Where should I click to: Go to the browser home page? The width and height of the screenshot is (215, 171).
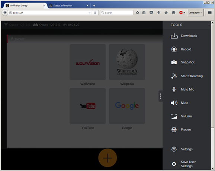(x=166, y=13)
